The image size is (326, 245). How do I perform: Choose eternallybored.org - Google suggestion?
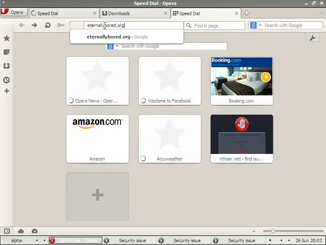coord(127,37)
